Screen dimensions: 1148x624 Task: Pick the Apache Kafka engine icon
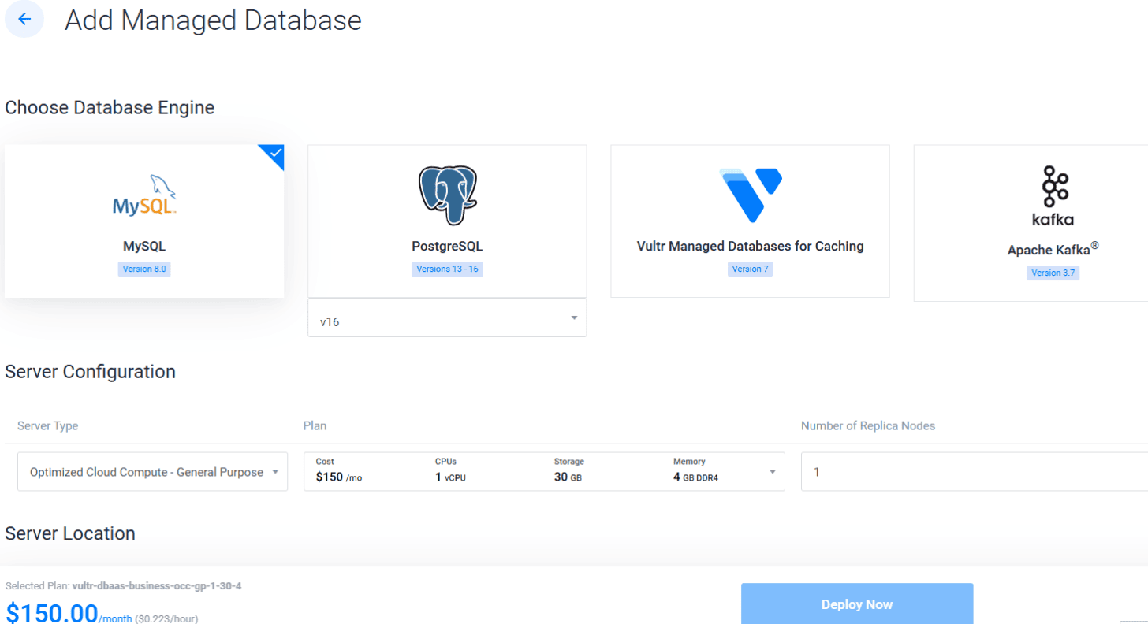[x=1053, y=193]
